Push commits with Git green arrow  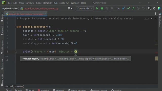coord(133,8)
